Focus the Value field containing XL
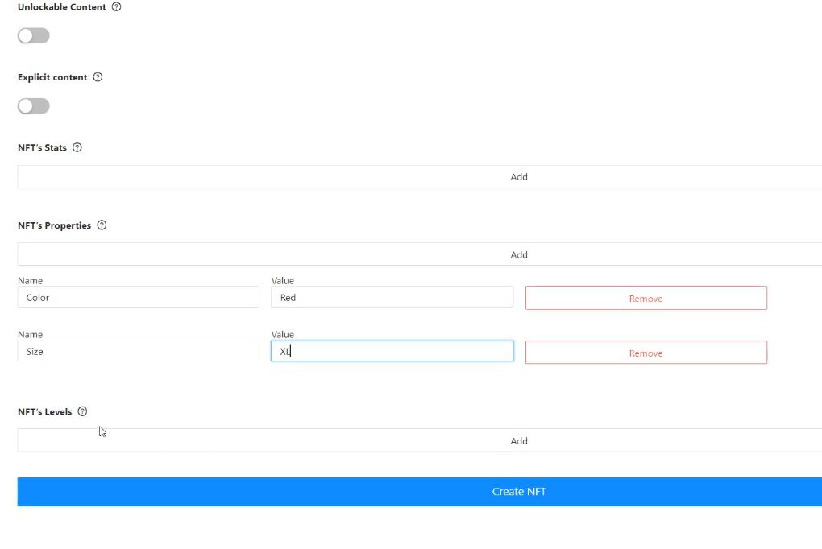Viewport: 822px width, 549px height. (x=392, y=351)
